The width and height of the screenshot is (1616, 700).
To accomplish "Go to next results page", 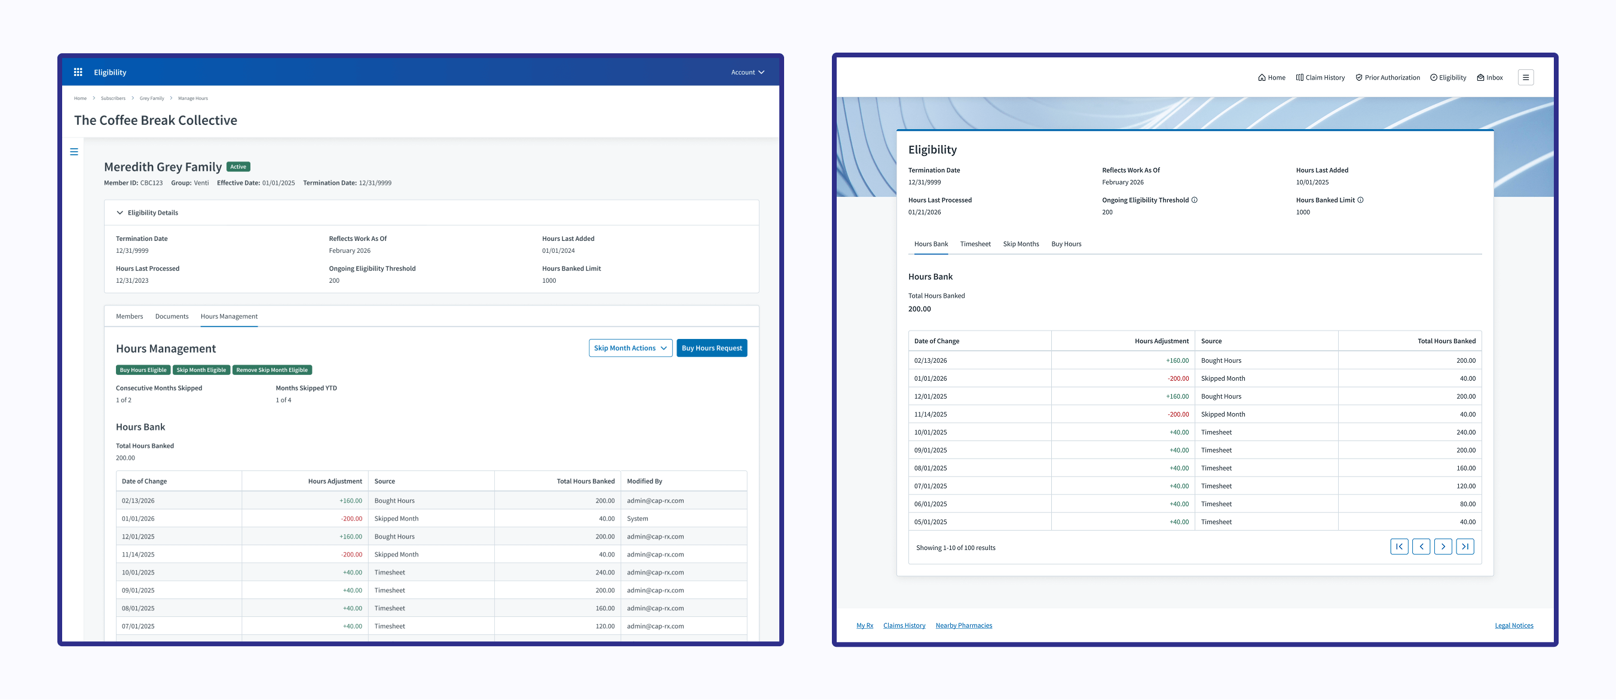I will click(1443, 547).
